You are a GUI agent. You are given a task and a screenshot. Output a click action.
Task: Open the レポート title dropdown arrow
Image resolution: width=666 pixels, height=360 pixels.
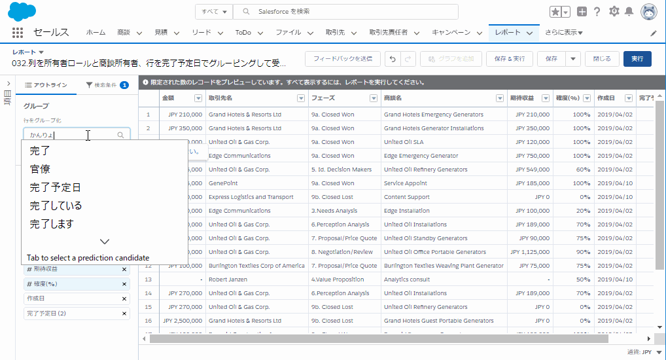[41, 52]
